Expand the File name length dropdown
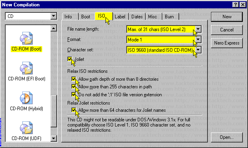This screenshot has height=148, width=248. [x=198, y=29]
